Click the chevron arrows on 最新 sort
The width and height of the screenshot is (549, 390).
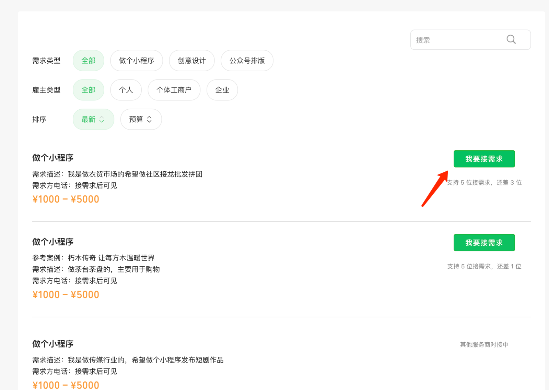(102, 120)
